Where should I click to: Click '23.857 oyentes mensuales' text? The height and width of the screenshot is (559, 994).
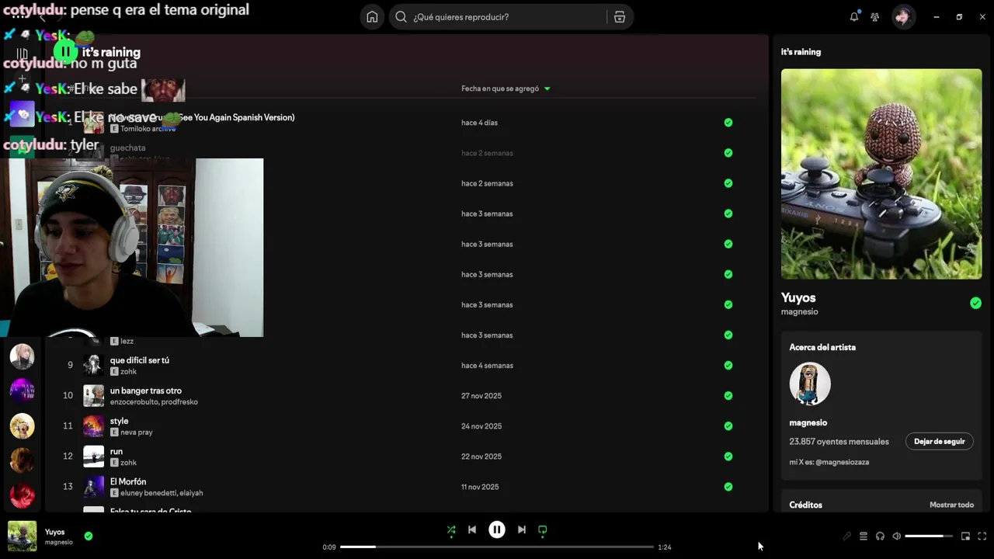(839, 442)
